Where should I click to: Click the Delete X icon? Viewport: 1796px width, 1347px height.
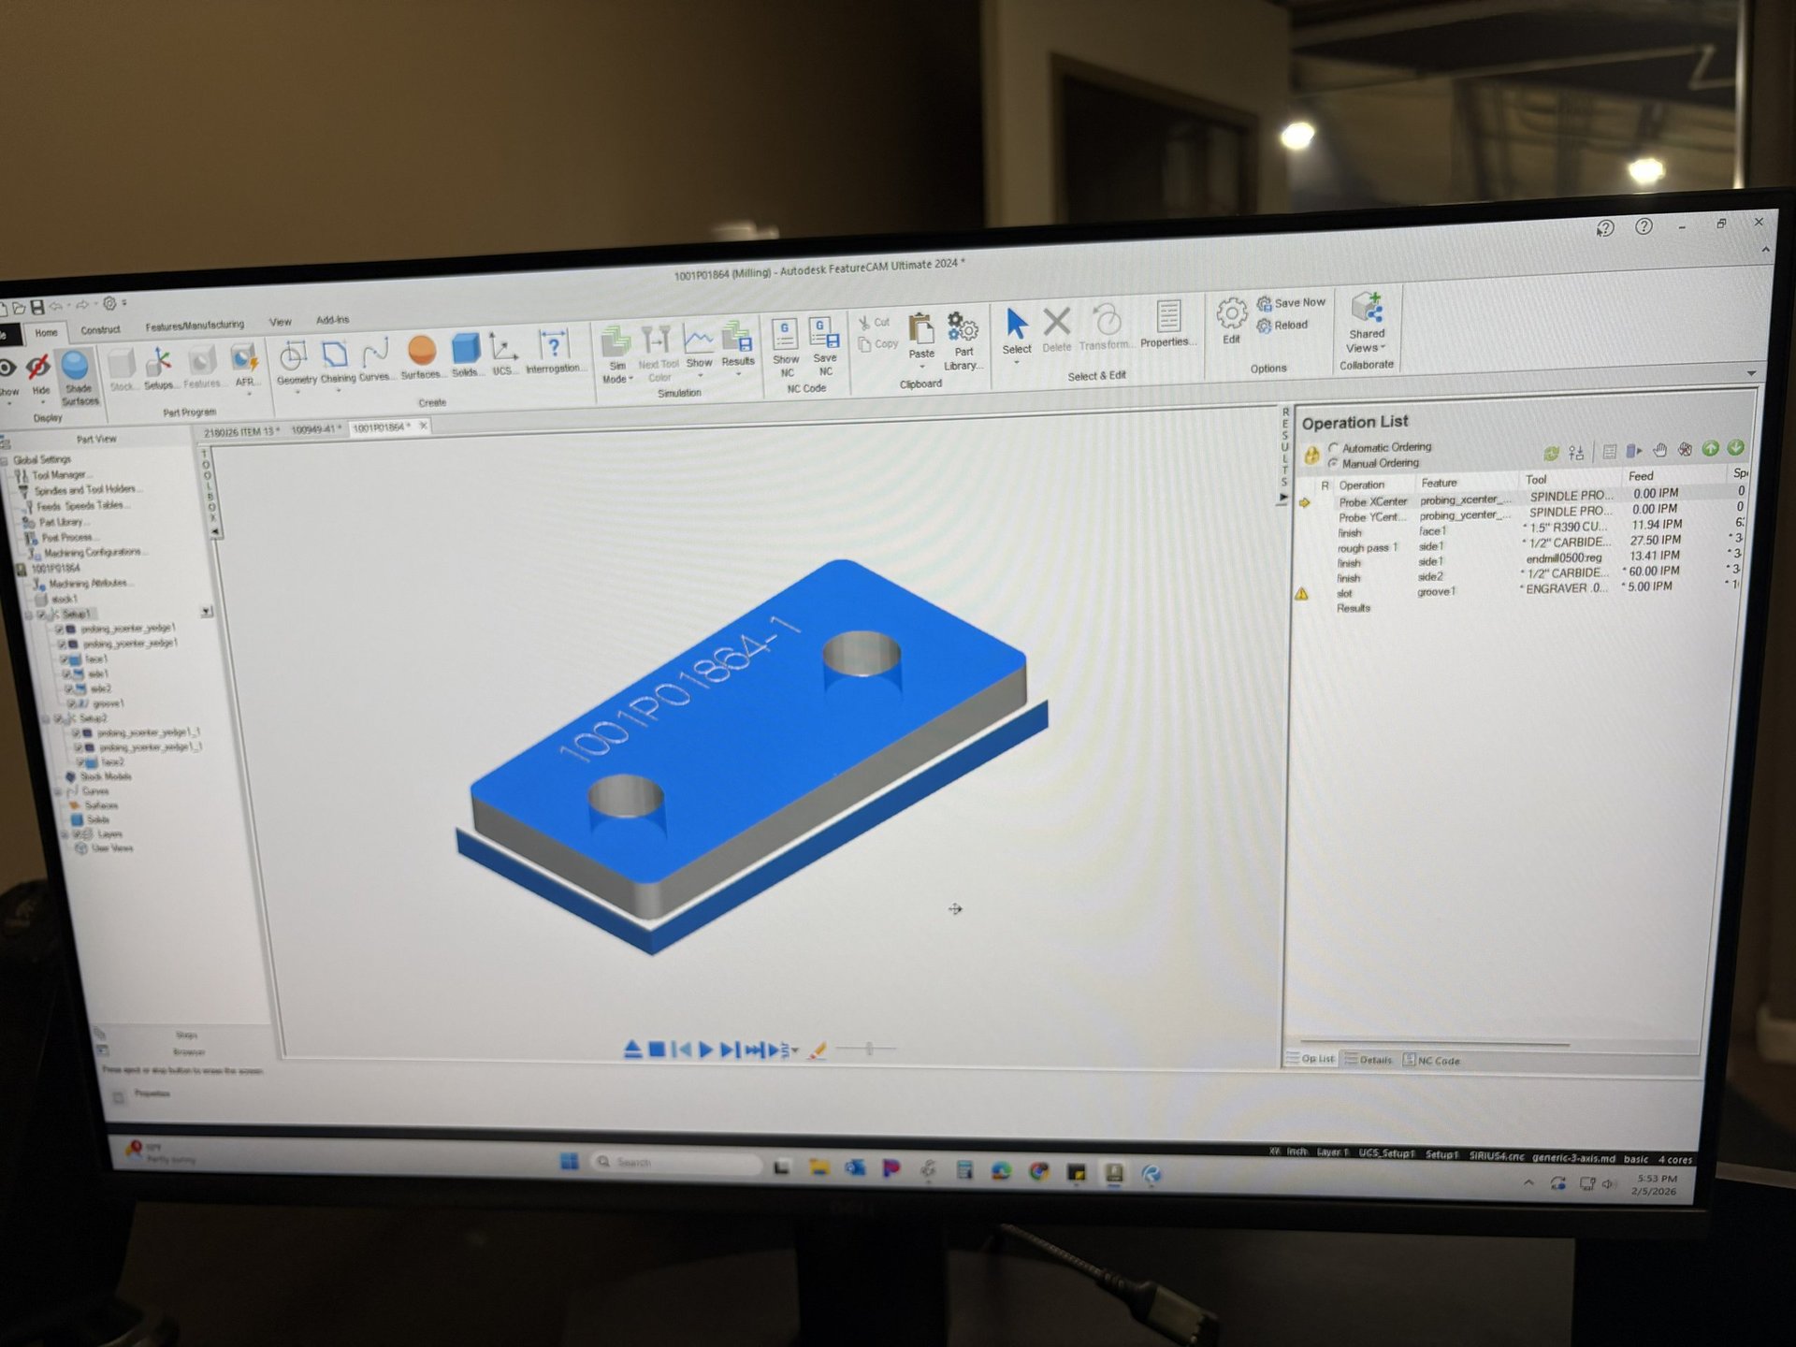[x=1057, y=329]
